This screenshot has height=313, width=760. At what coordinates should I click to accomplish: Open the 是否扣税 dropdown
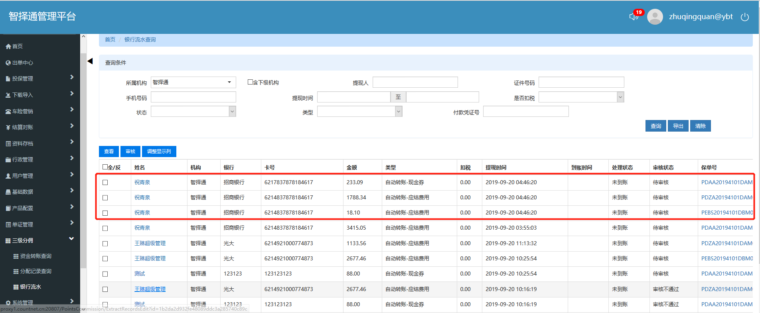[x=581, y=97]
